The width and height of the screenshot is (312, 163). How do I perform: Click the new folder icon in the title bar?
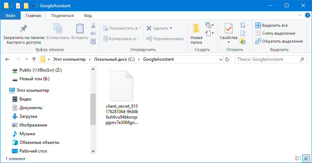click(x=26, y=6)
